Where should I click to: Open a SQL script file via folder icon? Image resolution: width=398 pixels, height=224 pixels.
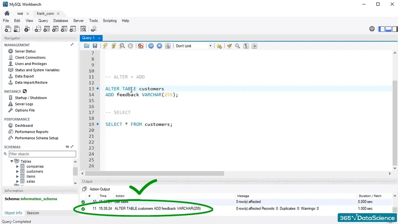click(87, 46)
